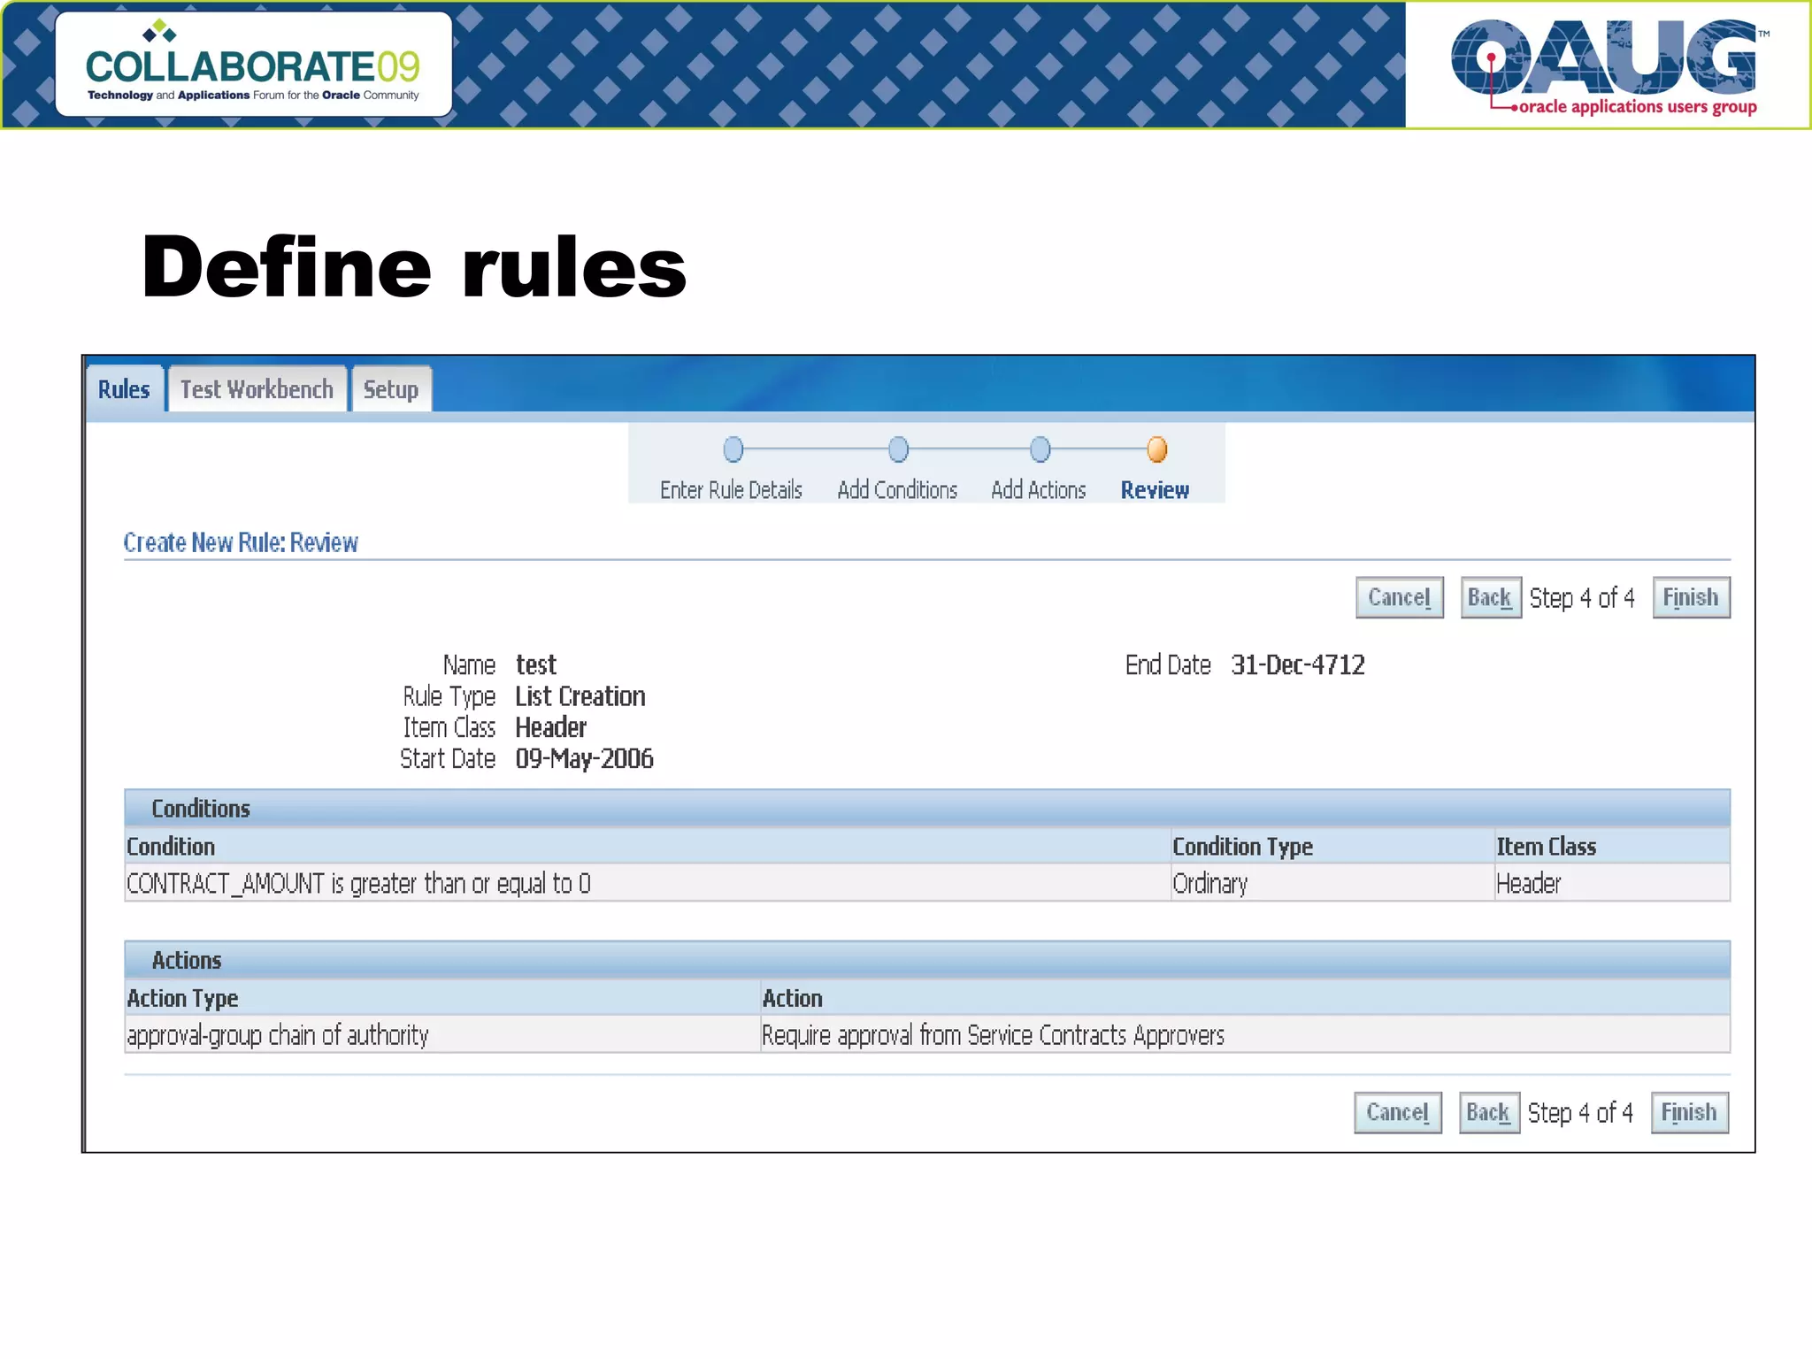Go back using the bottom Back button

[1488, 1113]
